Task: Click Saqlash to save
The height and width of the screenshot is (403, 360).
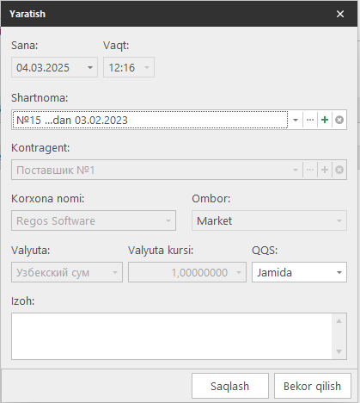Action: (230, 386)
